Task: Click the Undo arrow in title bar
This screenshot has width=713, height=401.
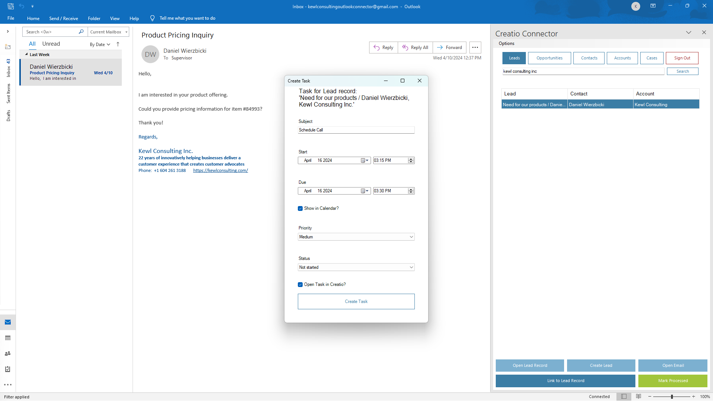Action: pos(22,6)
